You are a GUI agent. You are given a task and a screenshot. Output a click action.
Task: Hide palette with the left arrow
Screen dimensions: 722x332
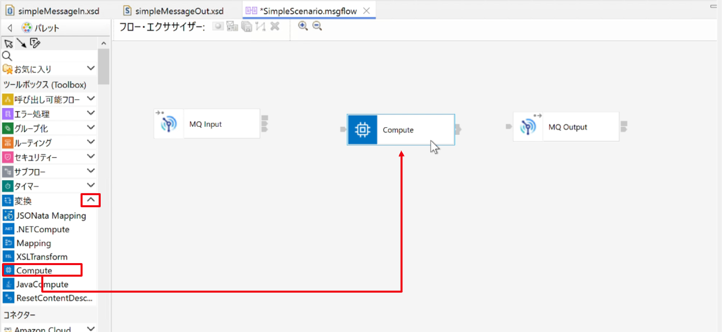[x=10, y=28]
